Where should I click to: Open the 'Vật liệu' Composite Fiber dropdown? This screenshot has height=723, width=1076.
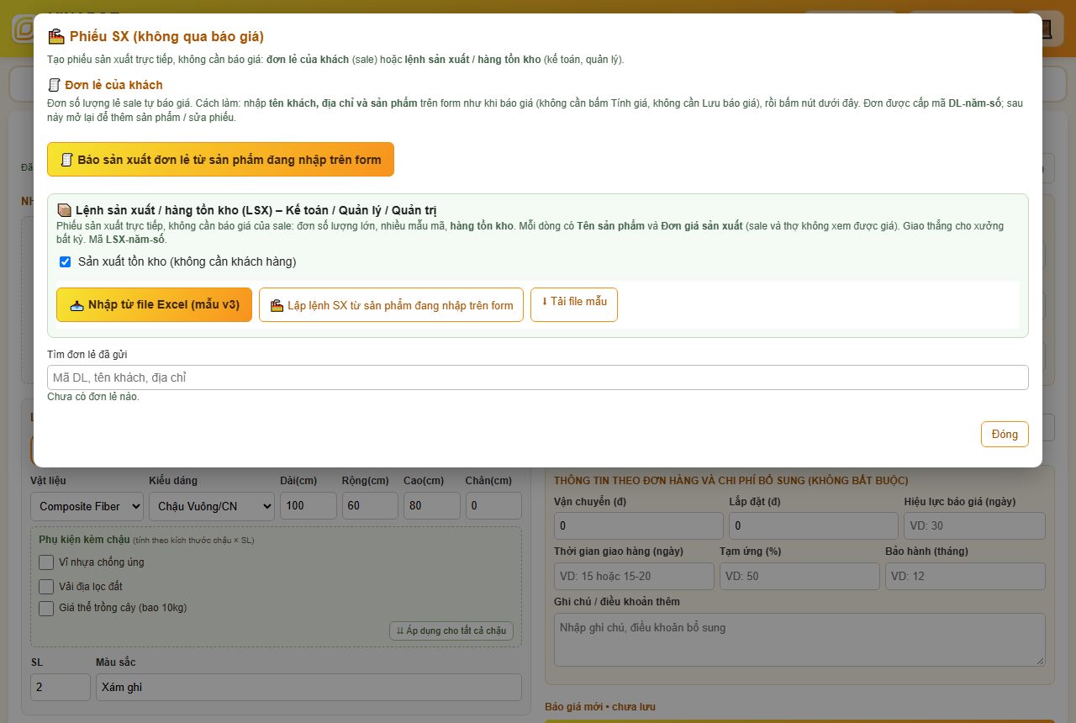[x=87, y=506]
